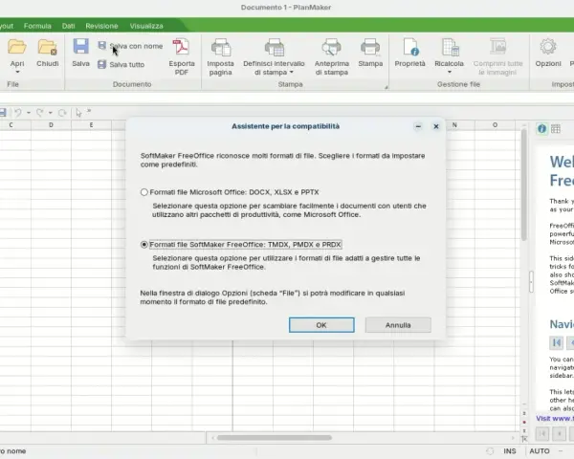The width and height of the screenshot is (574, 459).
Task: Select column header O
Action: pyautogui.click(x=495, y=125)
